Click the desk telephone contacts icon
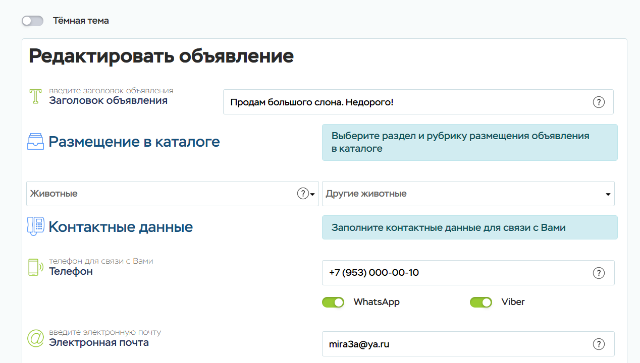 pyautogui.click(x=35, y=226)
